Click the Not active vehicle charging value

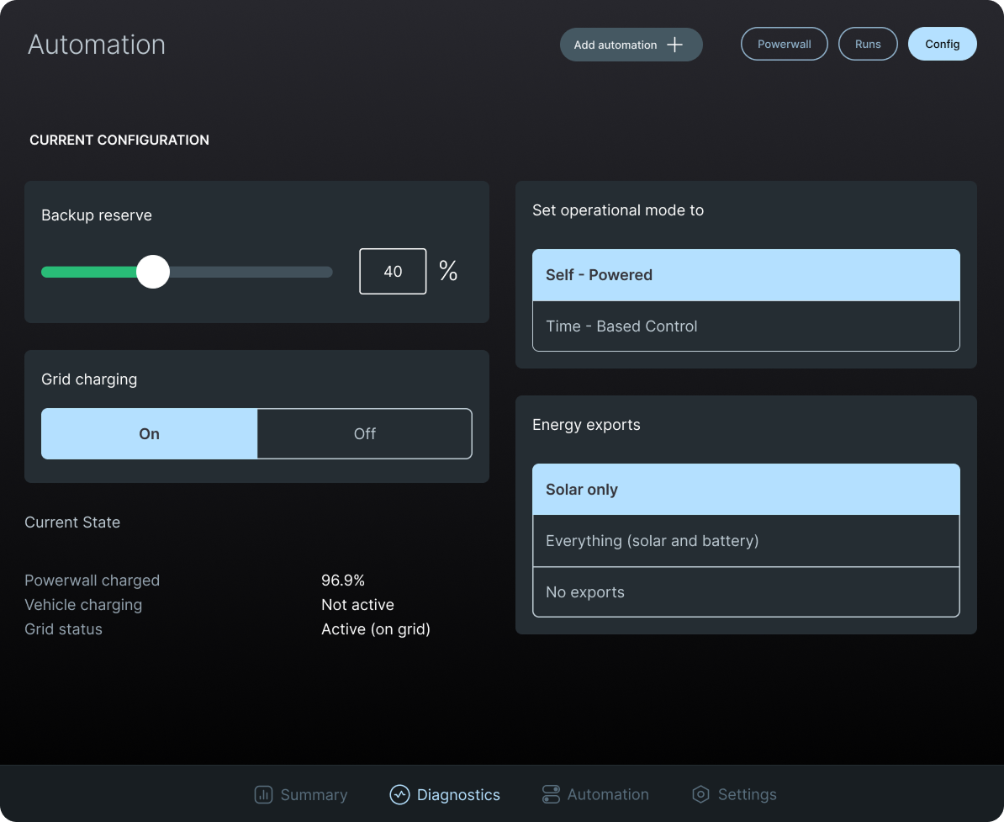pos(357,605)
